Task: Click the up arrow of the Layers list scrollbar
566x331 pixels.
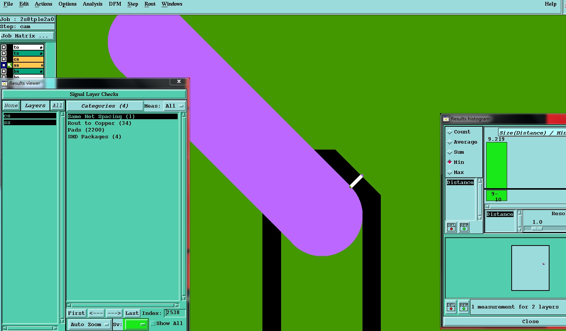Action: (x=62, y=114)
